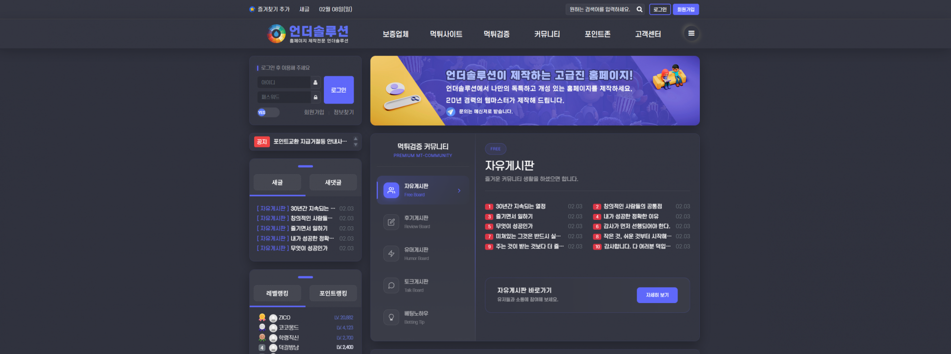Focus the top search input field
The height and width of the screenshot is (354, 951).
click(x=600, y=9)
